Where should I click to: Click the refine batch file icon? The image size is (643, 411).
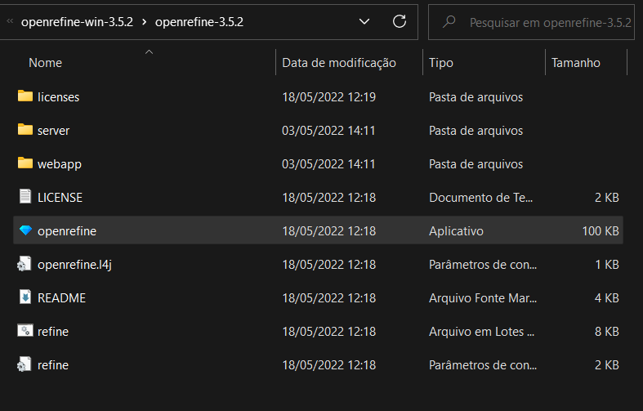click(x=25, y=331)
